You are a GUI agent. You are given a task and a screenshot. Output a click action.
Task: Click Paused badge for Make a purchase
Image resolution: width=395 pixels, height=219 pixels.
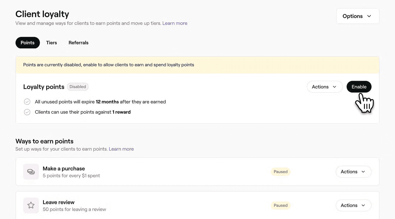click(x=281, y=172)
